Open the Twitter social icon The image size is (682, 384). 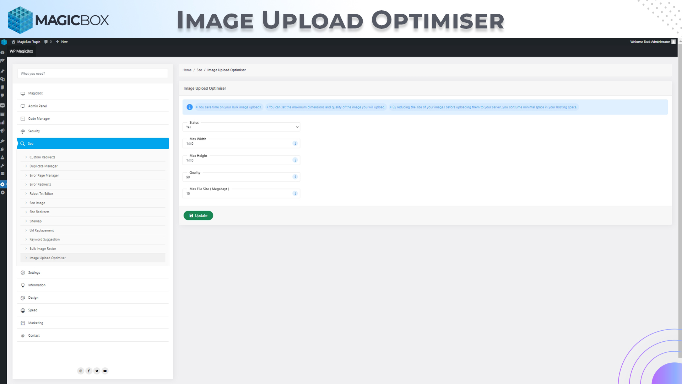tap(97, 371)
